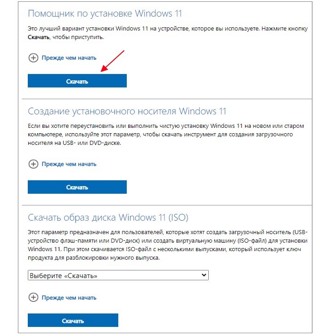This screenshot has height=335, width=336.
Task: Click the bold word Скачать in the first paragraph
Action: pos(39,37)
